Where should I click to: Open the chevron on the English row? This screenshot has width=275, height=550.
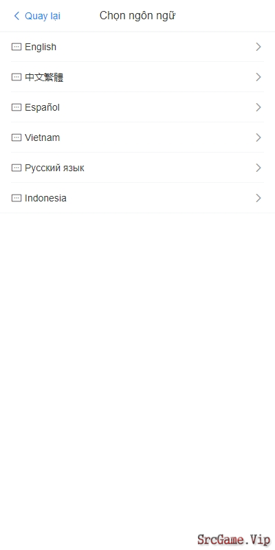pos(258,47)
